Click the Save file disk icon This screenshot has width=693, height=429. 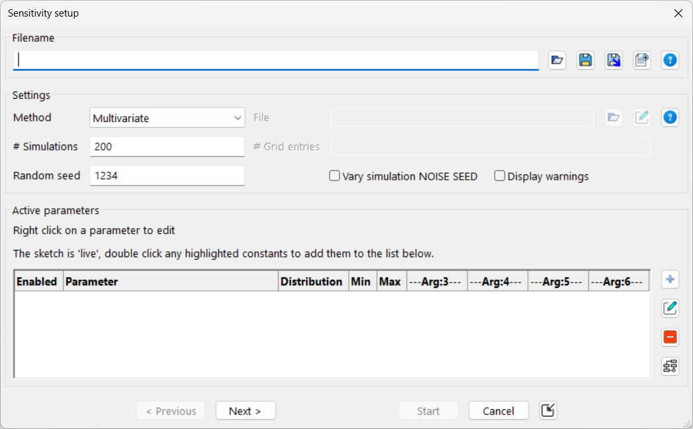[586, 60]
